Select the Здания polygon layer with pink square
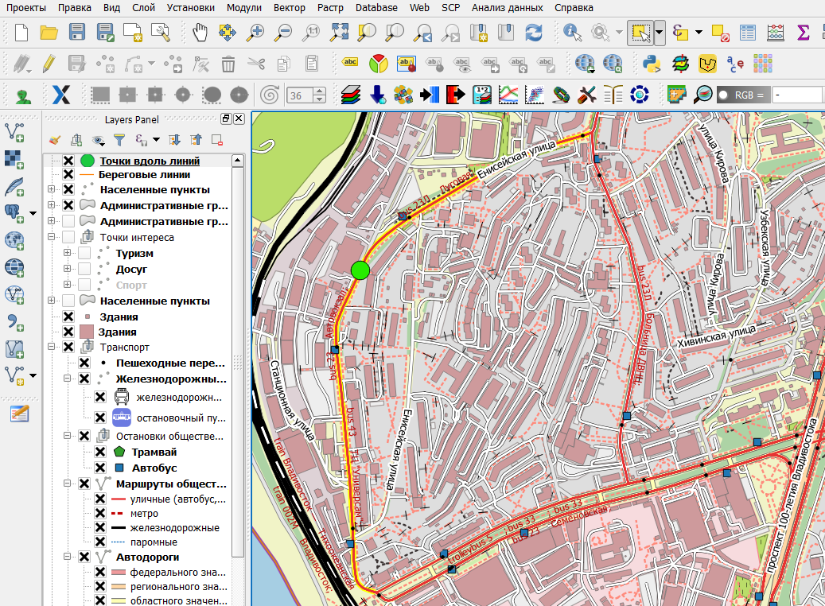This screenshot has height=606, width=825. pos(117,332)
